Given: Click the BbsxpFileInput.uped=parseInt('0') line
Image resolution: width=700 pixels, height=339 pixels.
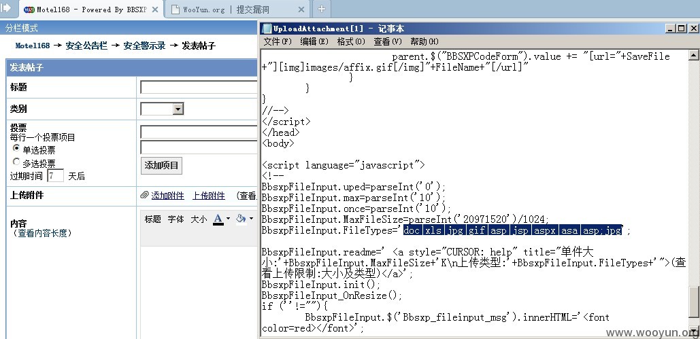Looking at the screenshot, I should [x=354, y=186].
